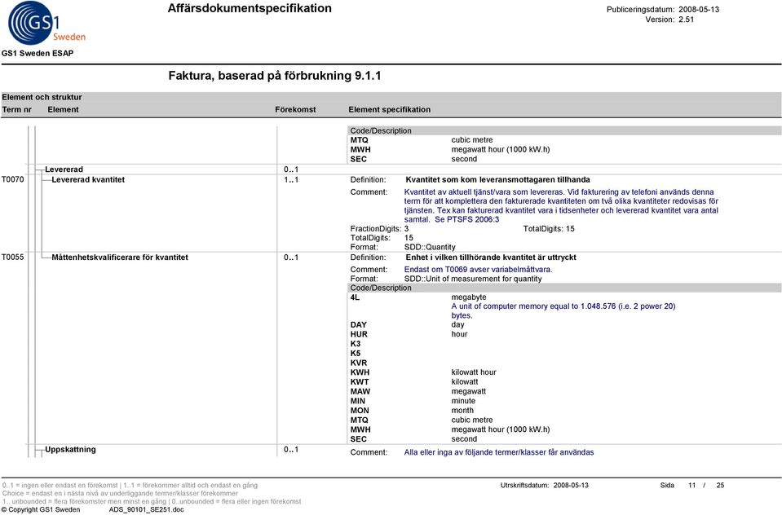This screenshot has height=515, width=782.
Task: Click '© Copyright GS1 Sweden' footer text
Action: [x=41, y=509]
